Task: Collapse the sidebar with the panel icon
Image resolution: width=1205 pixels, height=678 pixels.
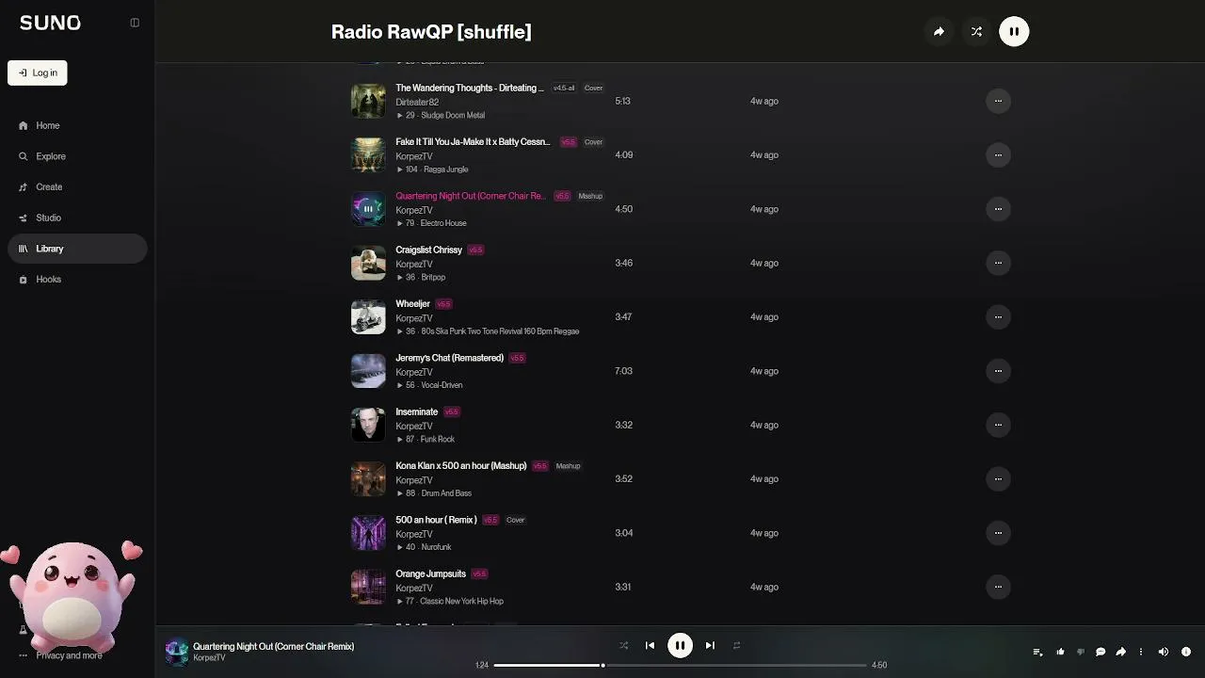Action: 135,23
